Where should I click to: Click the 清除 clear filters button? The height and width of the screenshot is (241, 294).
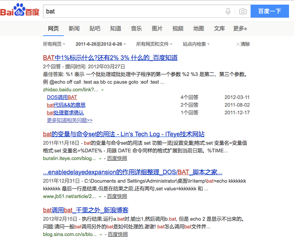coord(243,44)
